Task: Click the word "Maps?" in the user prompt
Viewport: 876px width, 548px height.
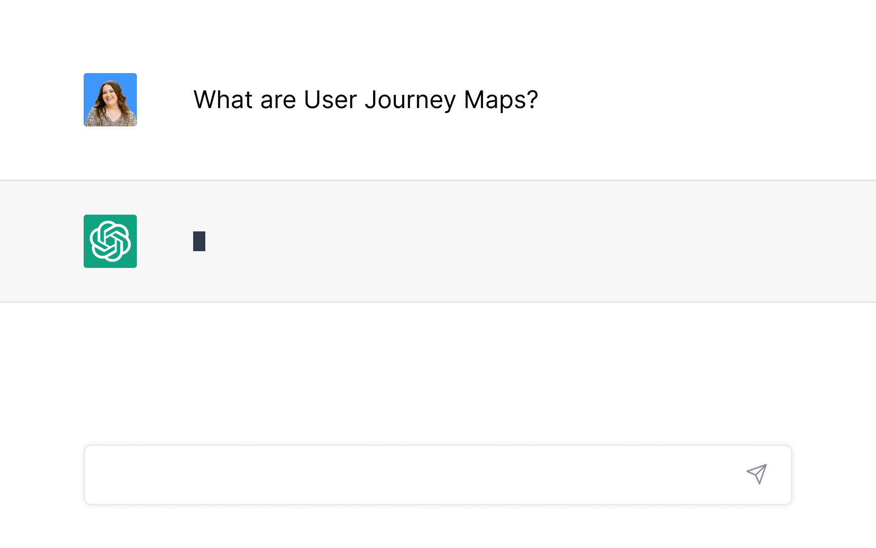Action: coord(500,100)
